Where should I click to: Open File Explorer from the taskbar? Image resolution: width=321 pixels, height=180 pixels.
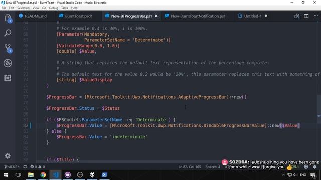pyautogui.click(x=31, y=175)
